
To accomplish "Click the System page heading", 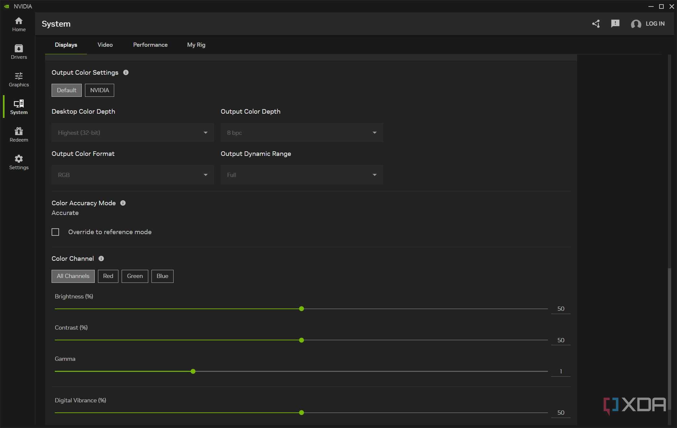I will [x=56, y=24].
